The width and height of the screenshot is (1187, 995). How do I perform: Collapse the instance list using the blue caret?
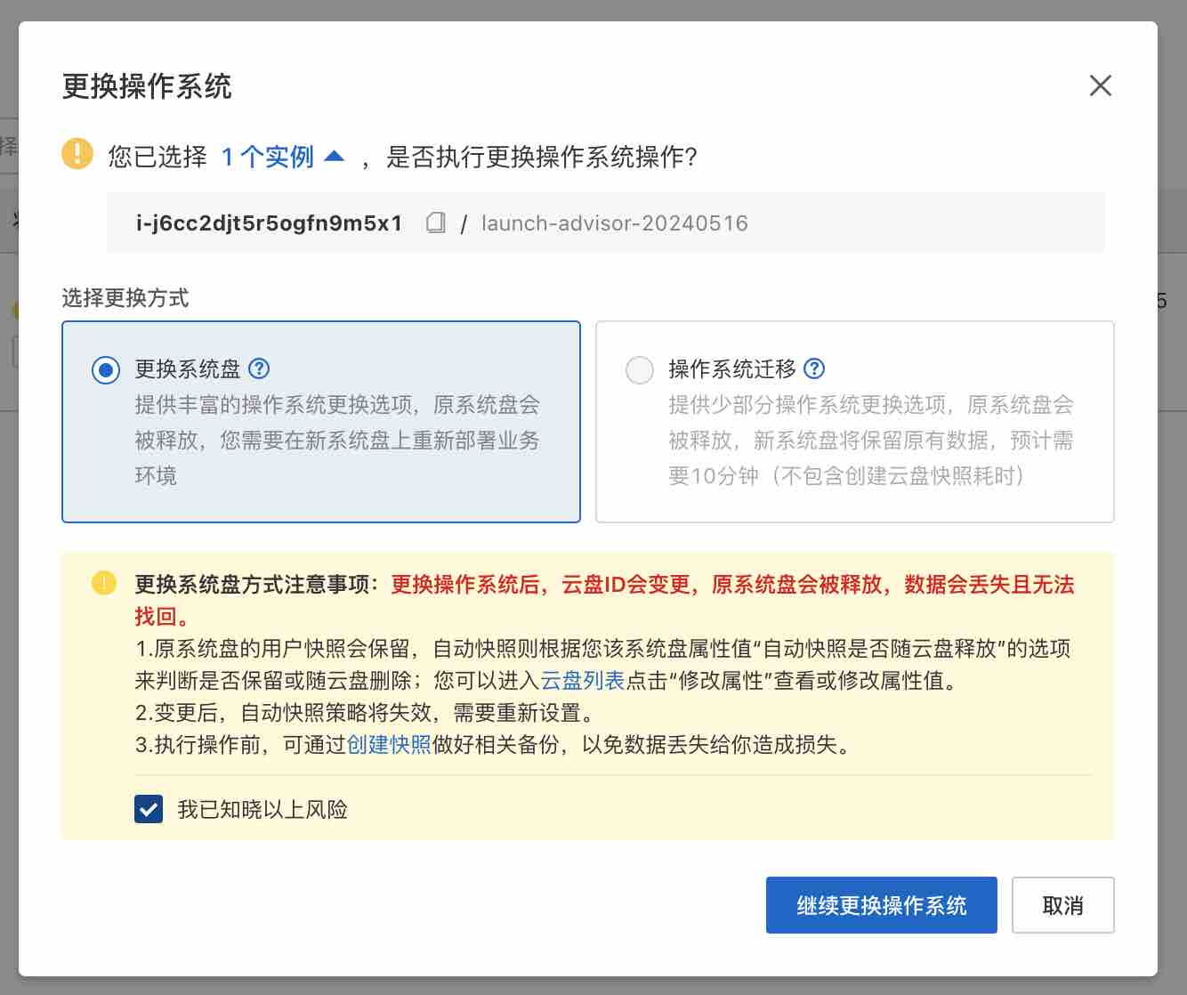coord(335,157)
